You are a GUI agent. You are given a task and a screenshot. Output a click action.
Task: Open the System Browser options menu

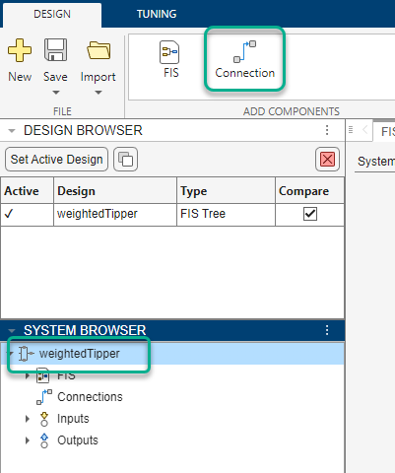pos(327,330)
